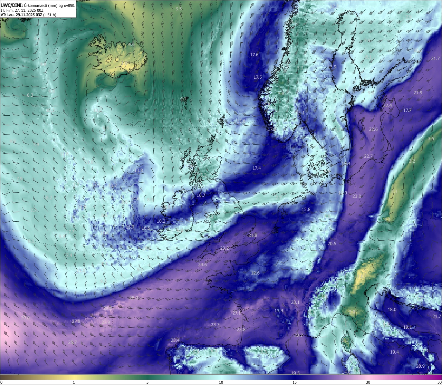Click the 25.7 value on the map

73,342
